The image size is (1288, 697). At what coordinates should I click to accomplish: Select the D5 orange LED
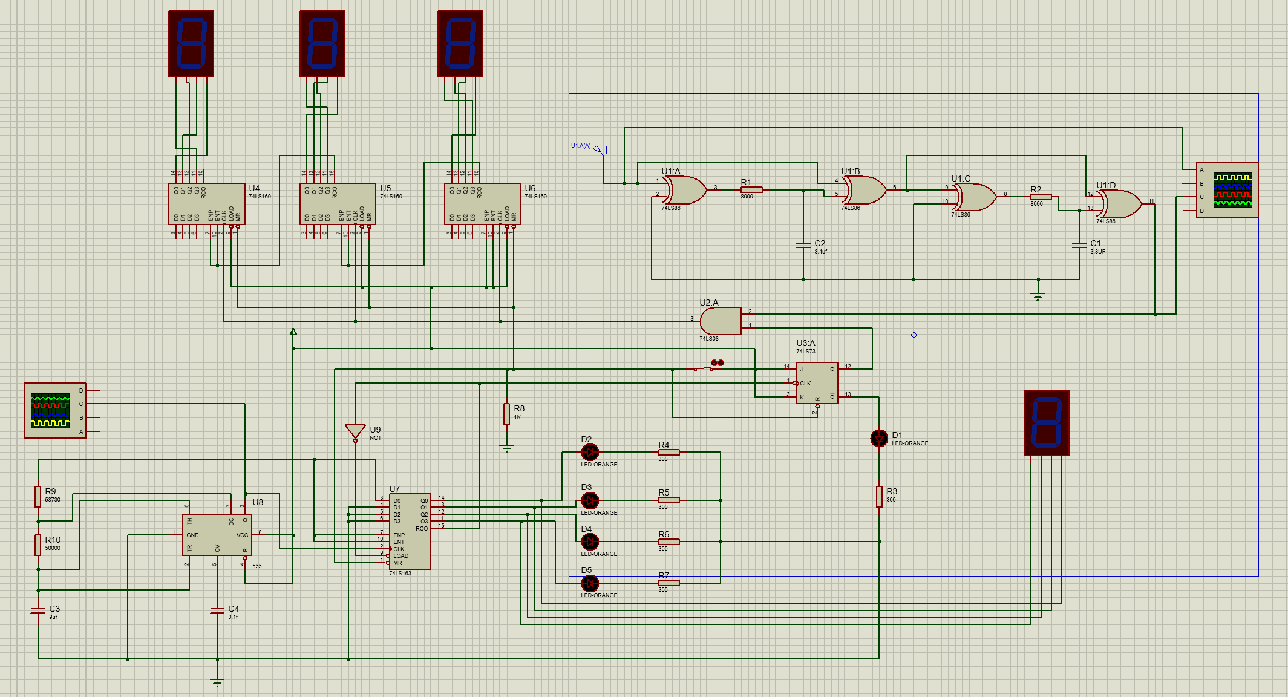coord(590,583)
